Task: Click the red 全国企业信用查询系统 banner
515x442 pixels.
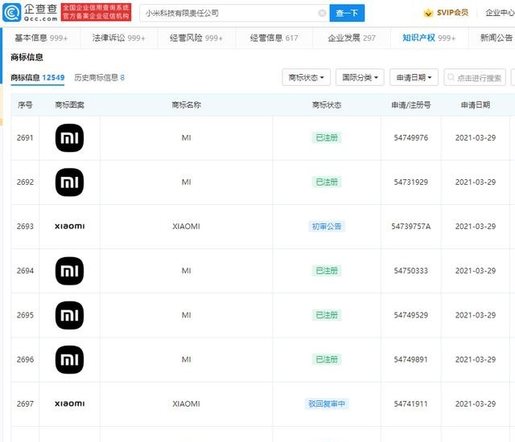Action: tap(96, 12)
